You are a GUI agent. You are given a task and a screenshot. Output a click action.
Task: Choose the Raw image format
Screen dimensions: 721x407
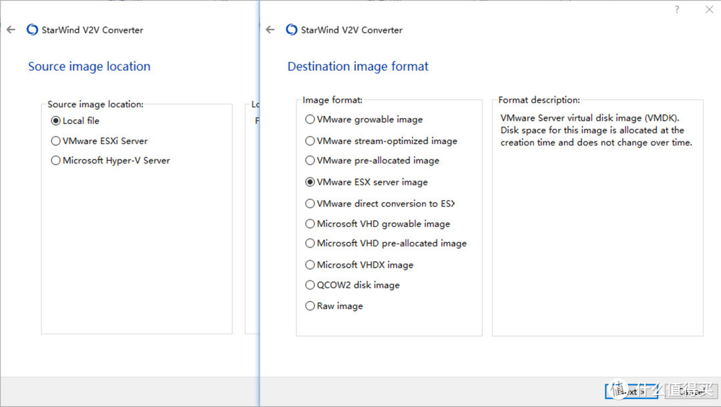(x=310, y=306)
